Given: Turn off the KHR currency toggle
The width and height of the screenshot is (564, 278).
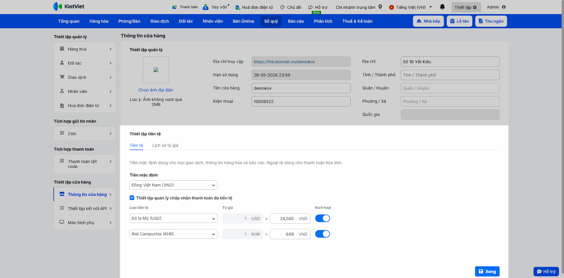Looking at the screenshot, I should pos(322,234).
